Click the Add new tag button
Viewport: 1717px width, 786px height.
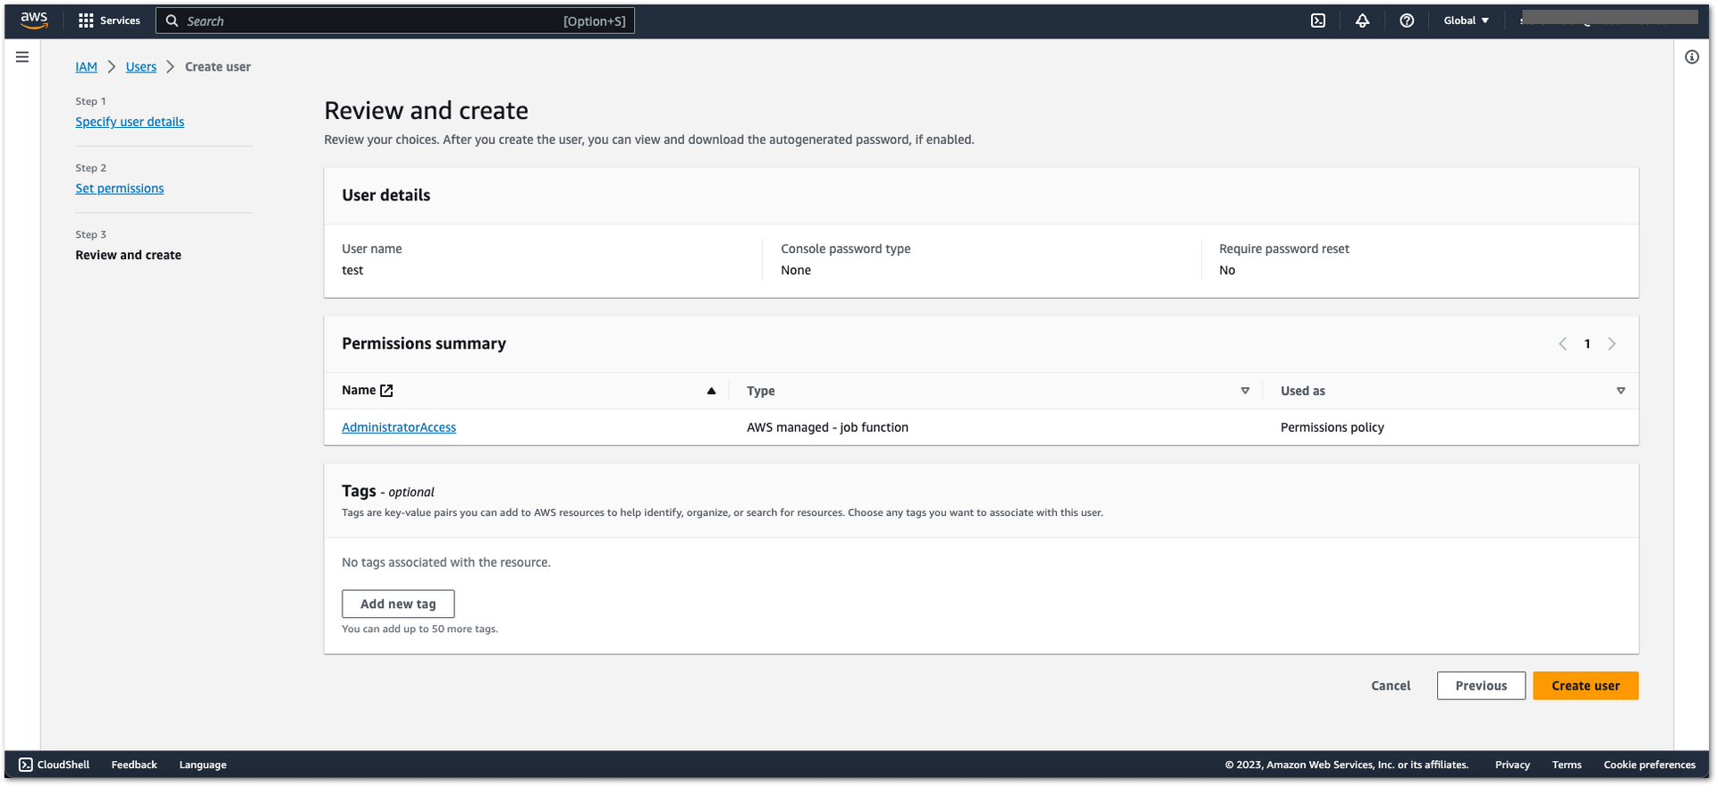(398, 604)
